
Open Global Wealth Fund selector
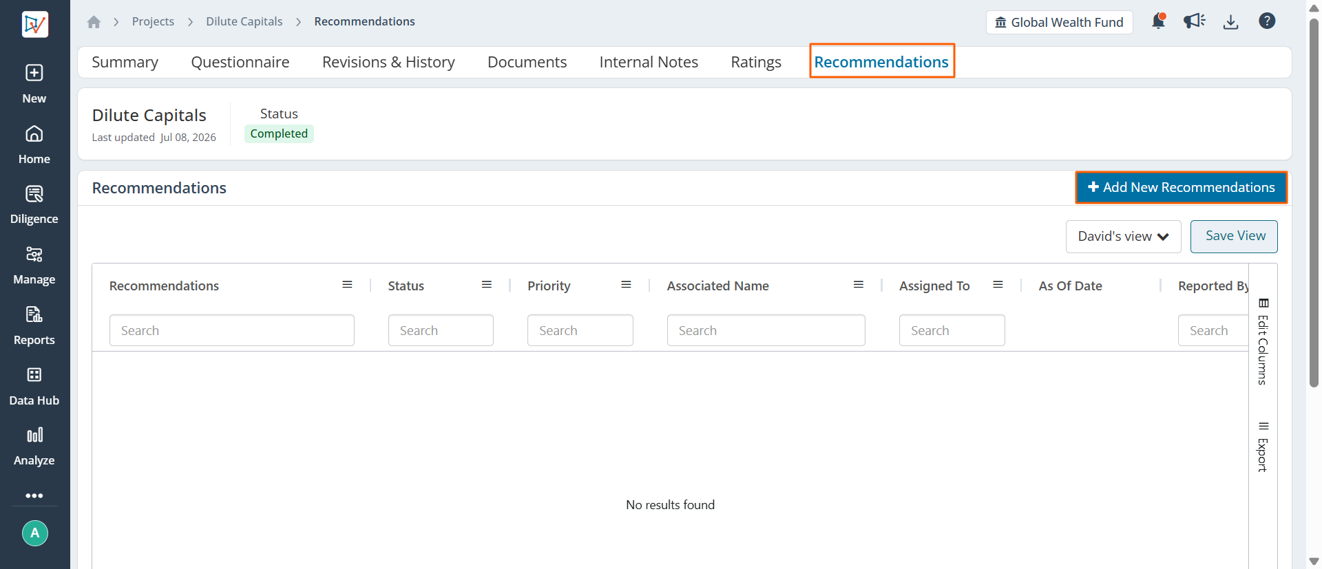(x=1060, y=23)
